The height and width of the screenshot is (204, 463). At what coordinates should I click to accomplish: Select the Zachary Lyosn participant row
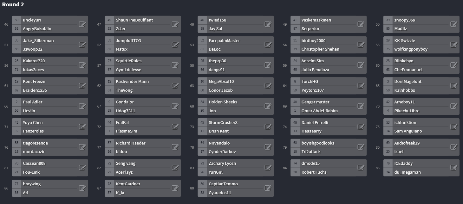pyautogui.click(x=236, y=164)
